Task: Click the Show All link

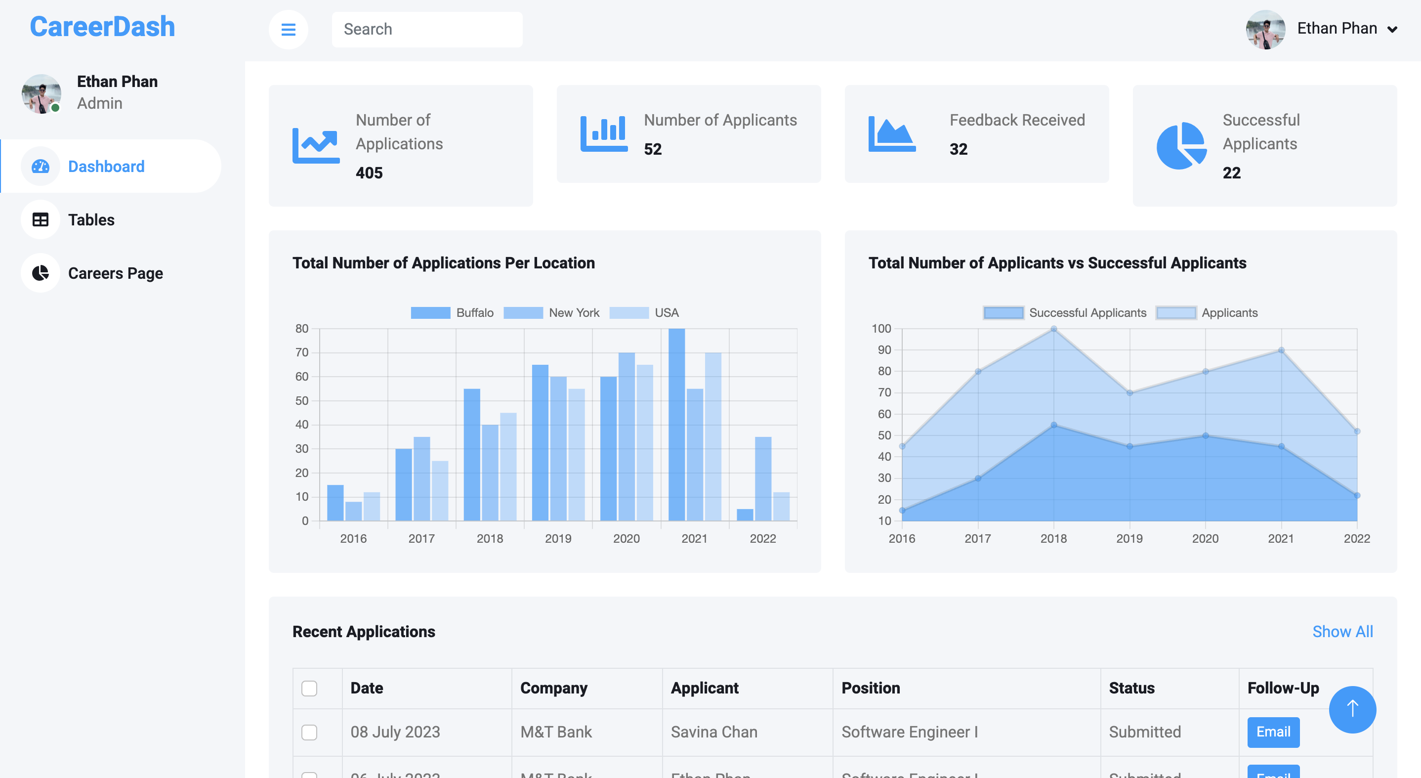Action: [x=1342, y=631]
